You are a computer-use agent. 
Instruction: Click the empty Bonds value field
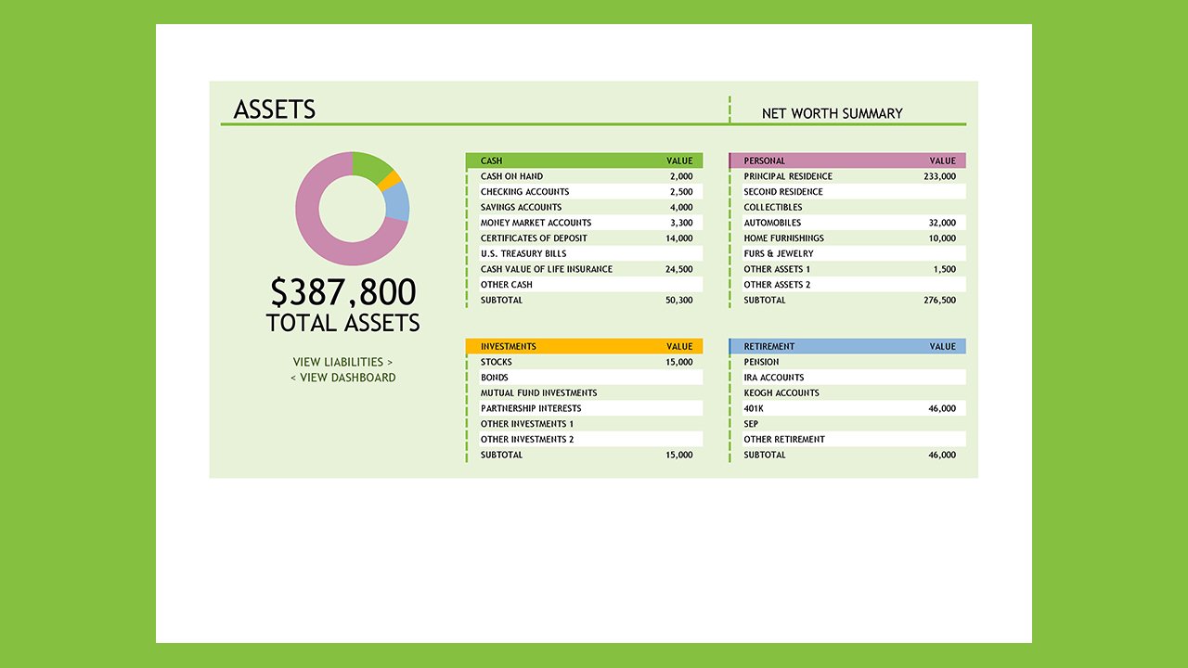click(x=682, y=377)
